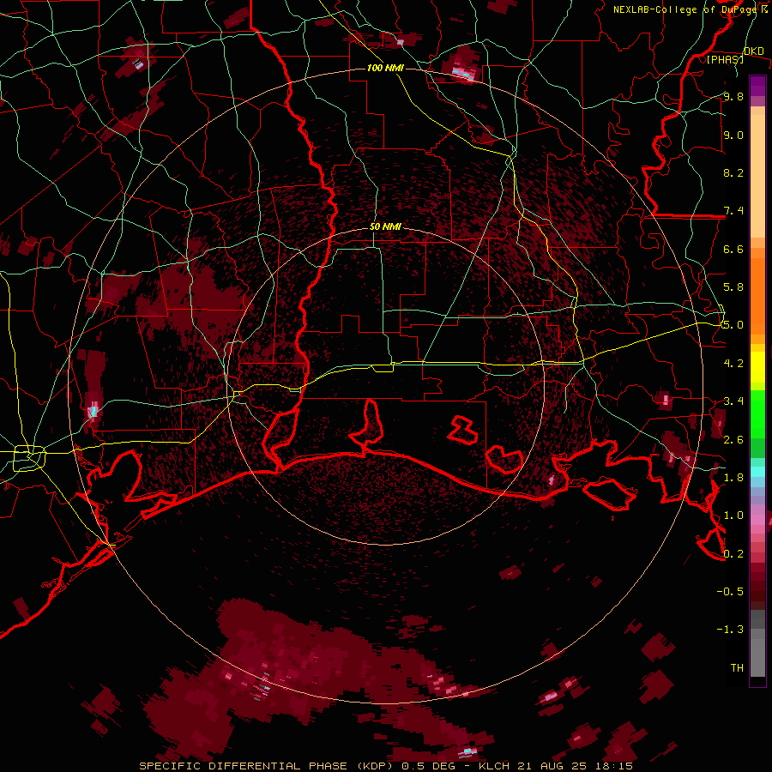Click the 0.2 scale value
The image size is (772, 772).
point(733,554)
